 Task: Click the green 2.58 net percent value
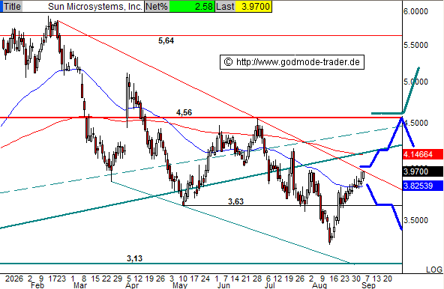(192, 6)
